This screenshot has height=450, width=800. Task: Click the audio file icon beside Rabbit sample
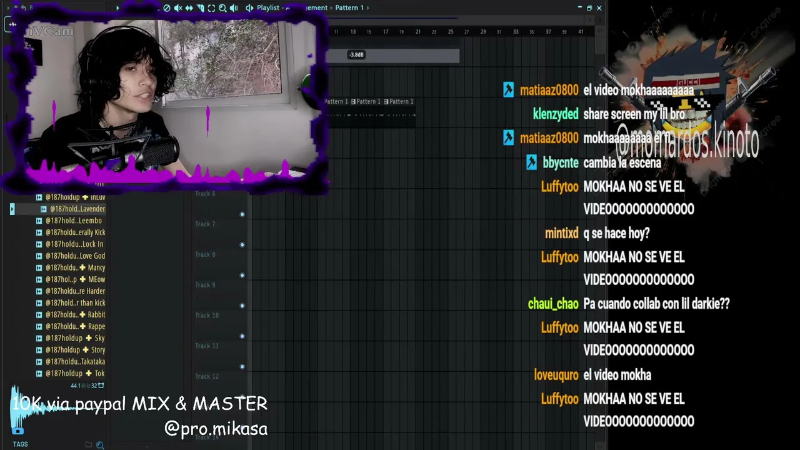[x=39, y=314]
